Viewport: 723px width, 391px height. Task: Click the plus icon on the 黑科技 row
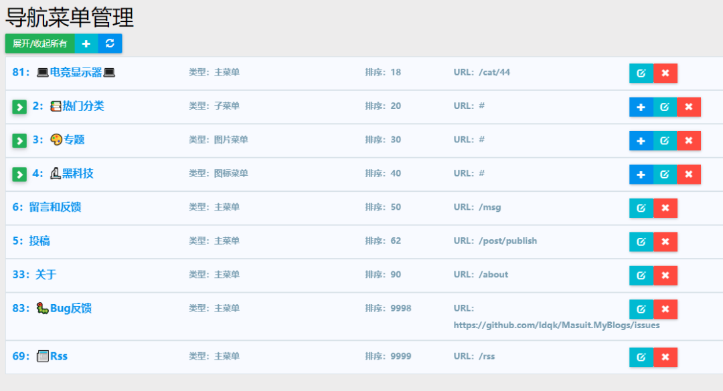point(641,174)
